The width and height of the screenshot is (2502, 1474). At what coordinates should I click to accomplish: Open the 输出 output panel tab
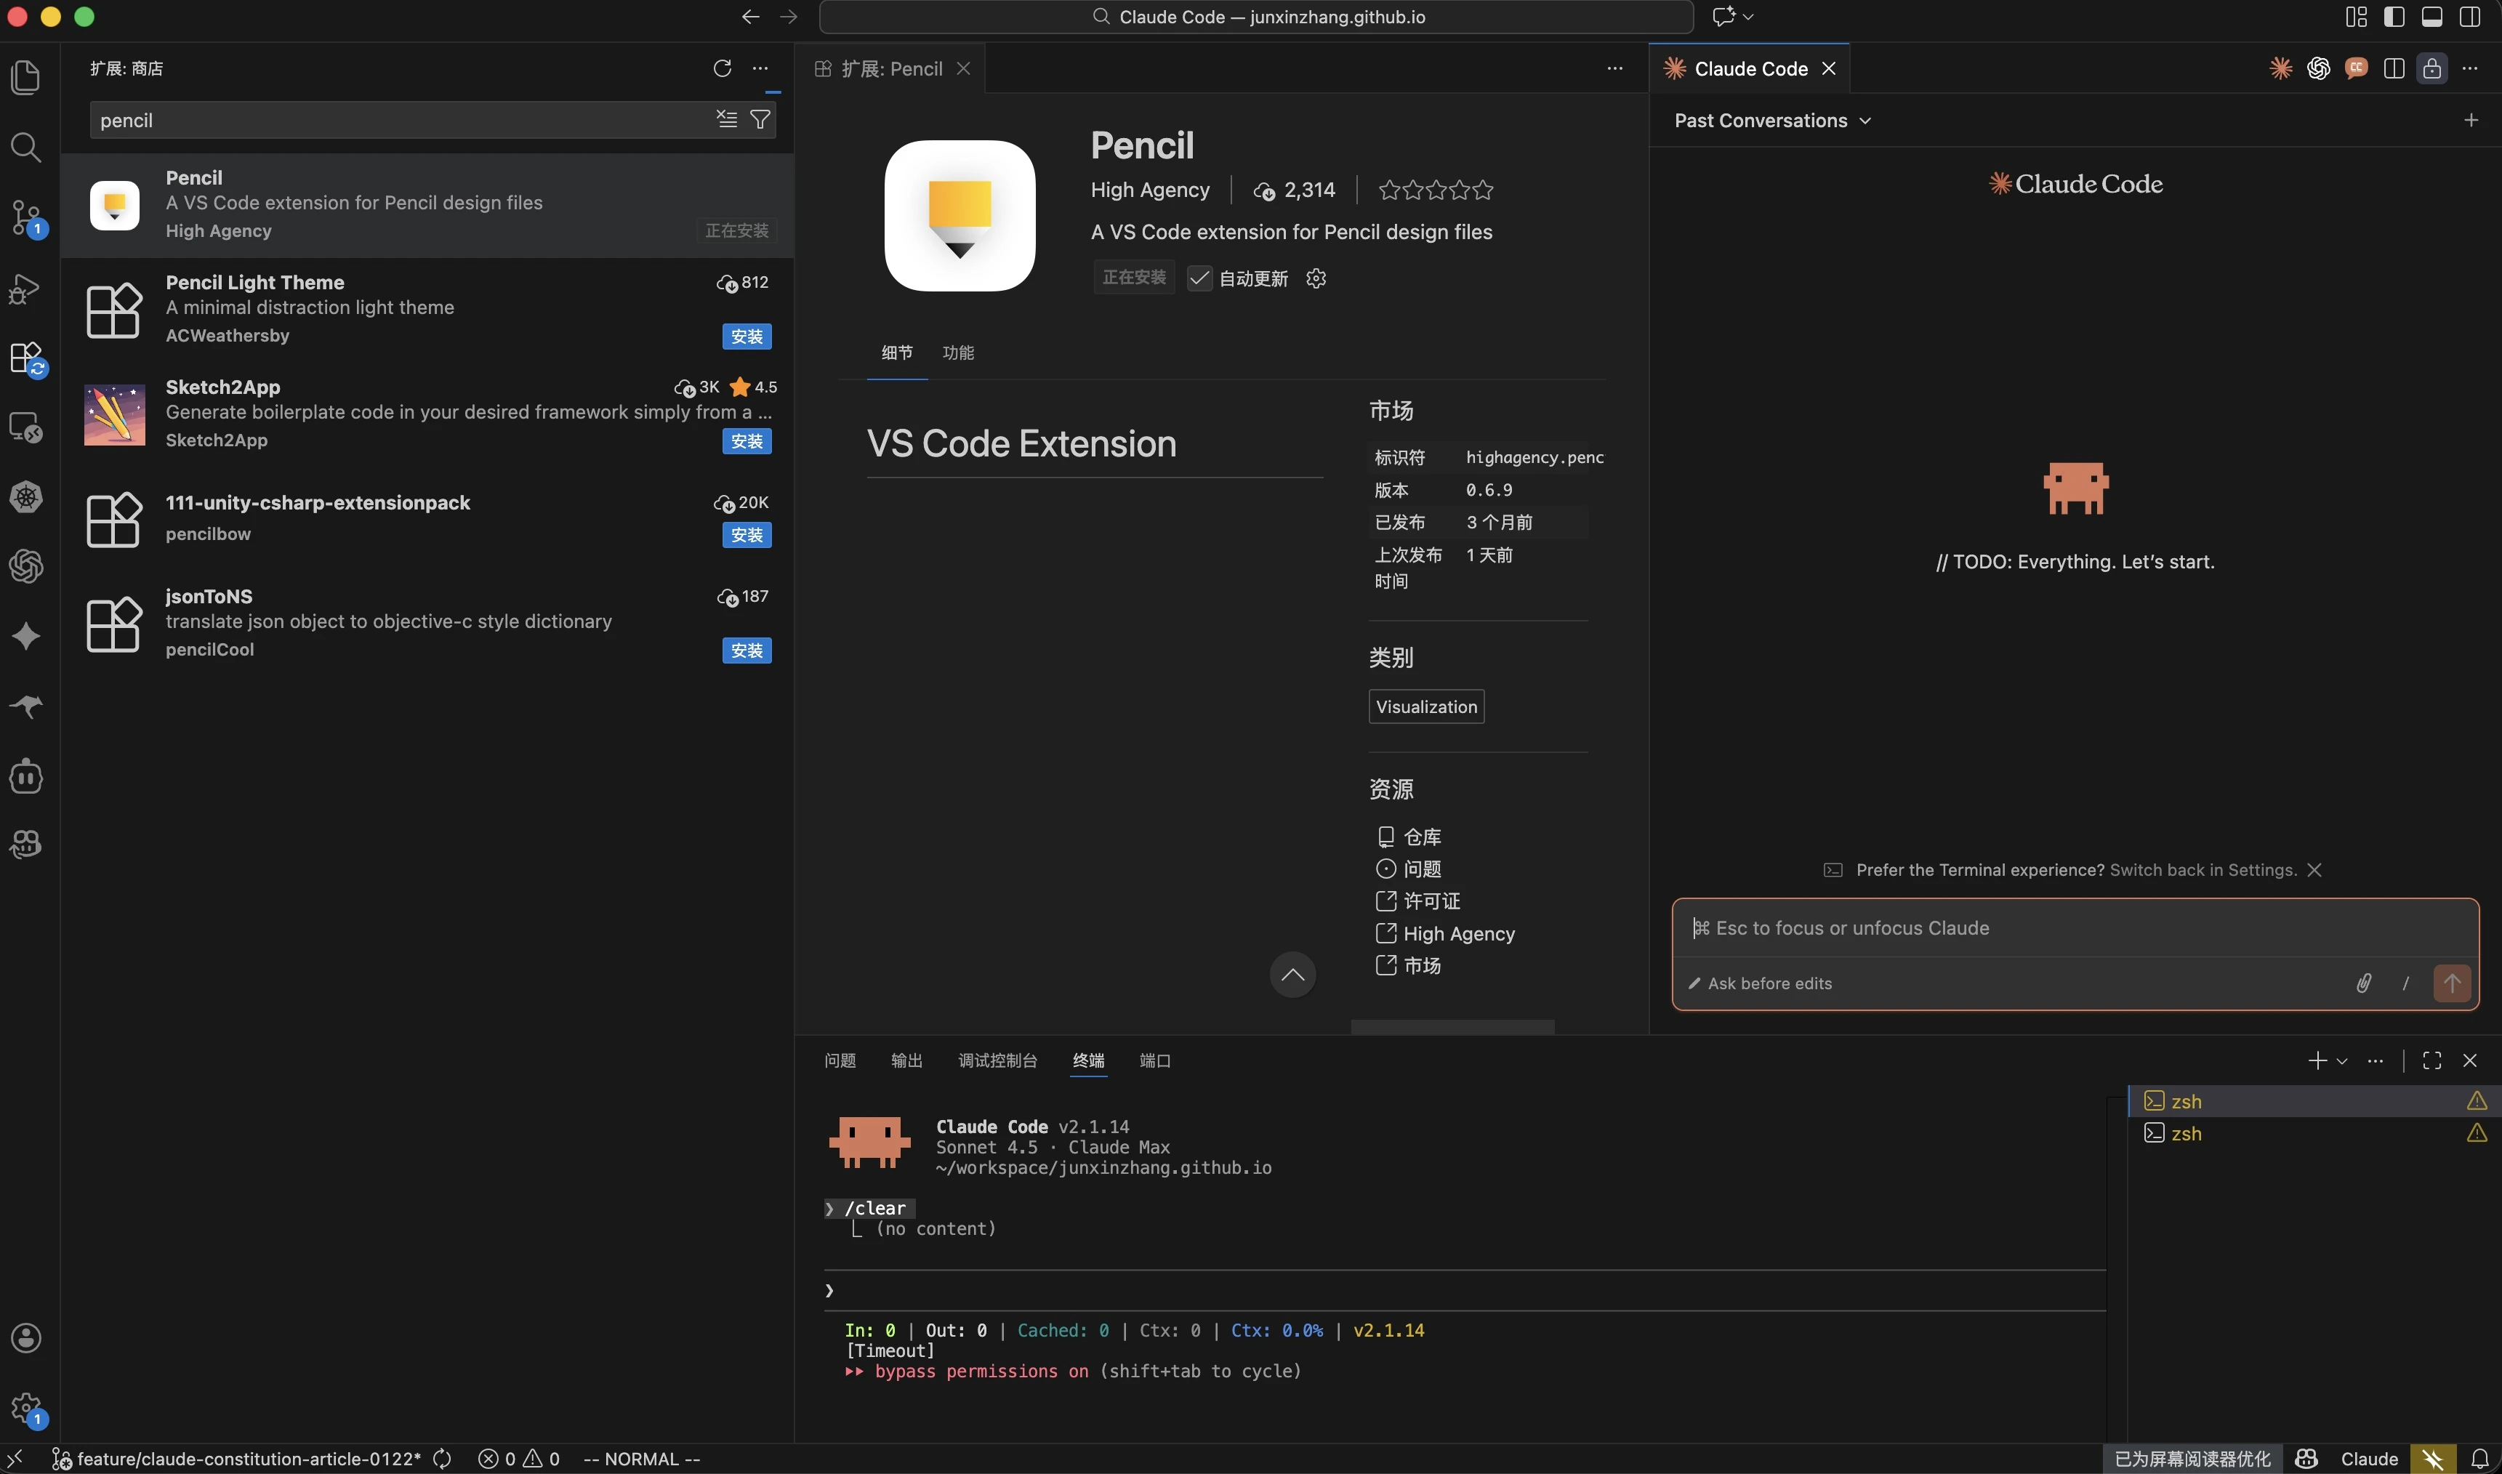906,1061
